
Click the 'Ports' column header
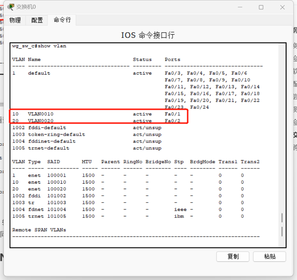pos(172,60)
